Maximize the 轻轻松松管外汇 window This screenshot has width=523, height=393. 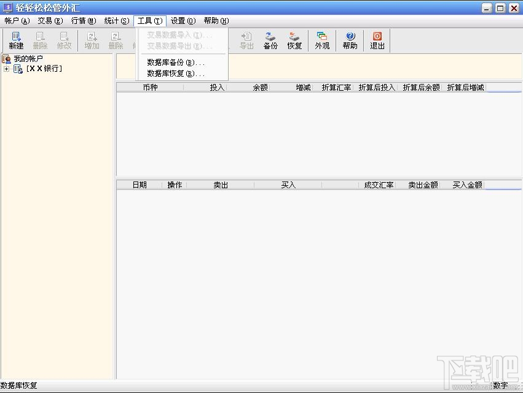(x=500, y=8)
